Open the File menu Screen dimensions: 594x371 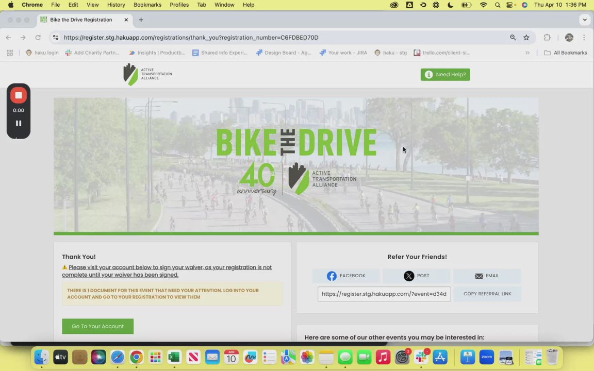click(x=55, y=5)
